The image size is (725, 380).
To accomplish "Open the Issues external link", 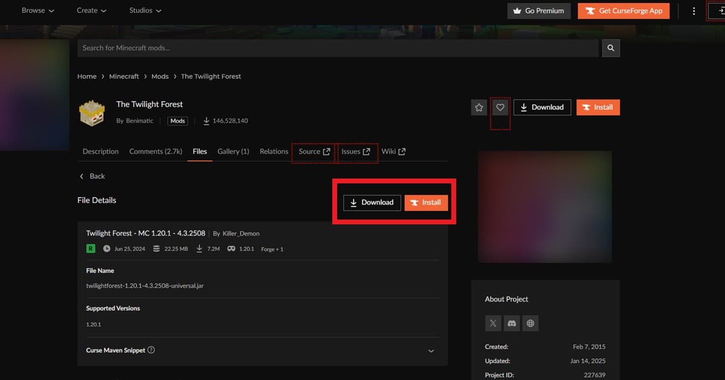I will tap(356, 151).
